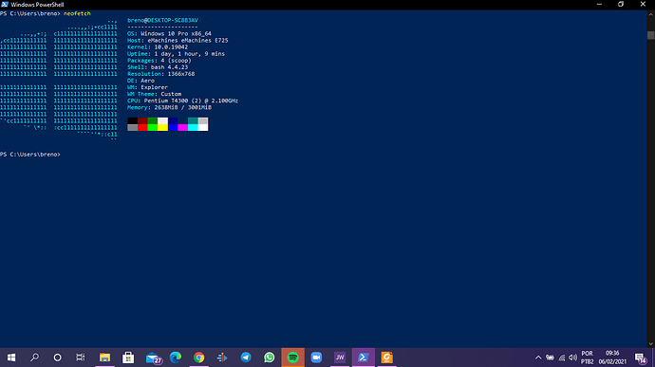This screenshot has width=655, height=367.
Task: Open Telegram from taskbar
Action: (x=246, y=358)
